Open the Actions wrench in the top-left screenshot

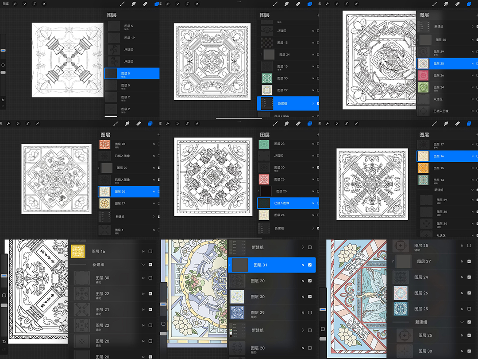tap(15, 4)
